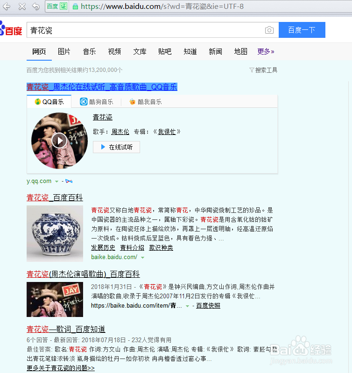The image size is (352, 373).
Task: Open 更多» categories
Action: (266, 51)
